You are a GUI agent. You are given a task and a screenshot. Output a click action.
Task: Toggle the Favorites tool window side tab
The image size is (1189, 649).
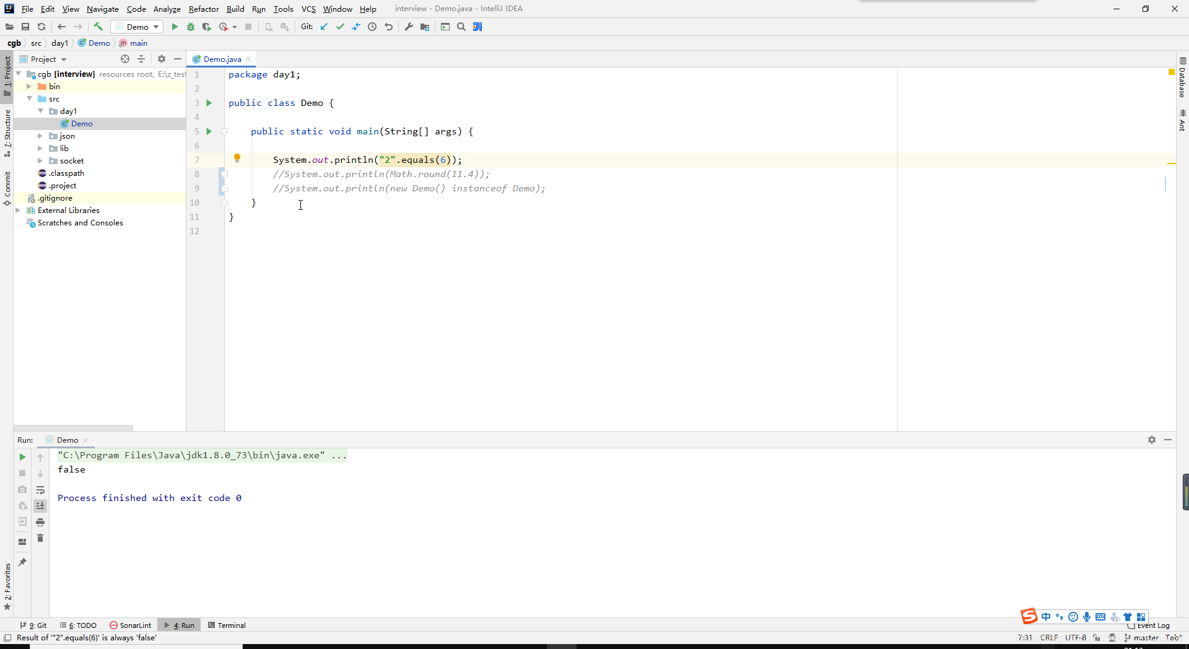[x=7, y=586]
